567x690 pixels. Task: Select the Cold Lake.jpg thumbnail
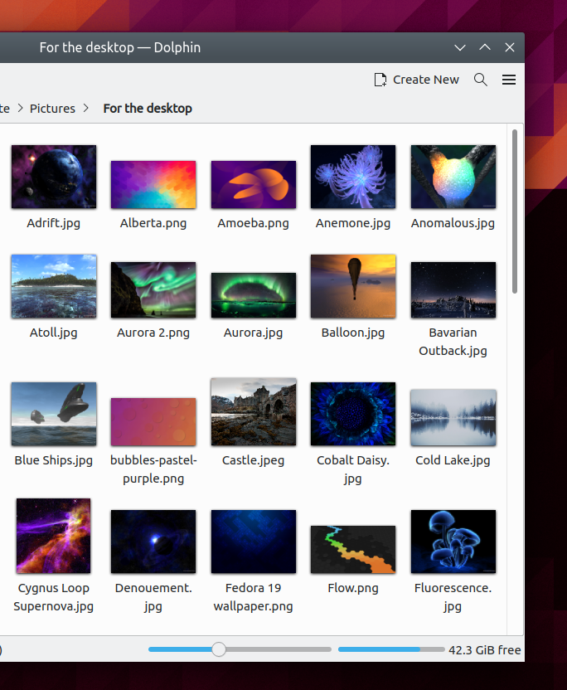(x=453, y=417)
